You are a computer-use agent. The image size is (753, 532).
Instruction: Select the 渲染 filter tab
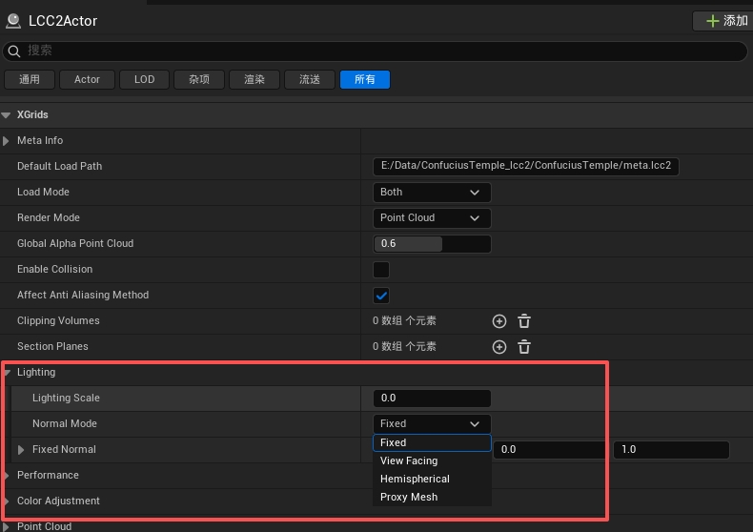254,80
